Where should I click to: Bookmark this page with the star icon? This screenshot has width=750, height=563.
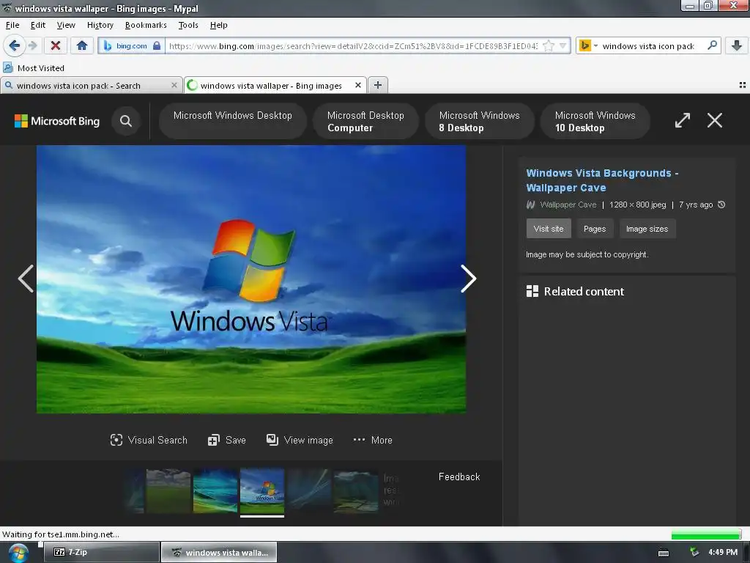pos(549,46)
